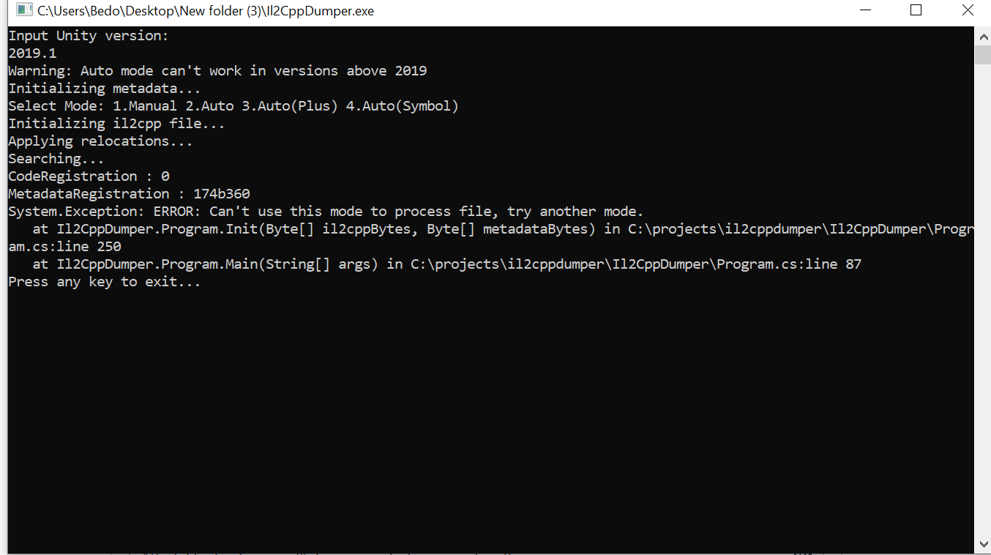Click the 'MetadataRegistration : 174b360' line

point(129,193)
